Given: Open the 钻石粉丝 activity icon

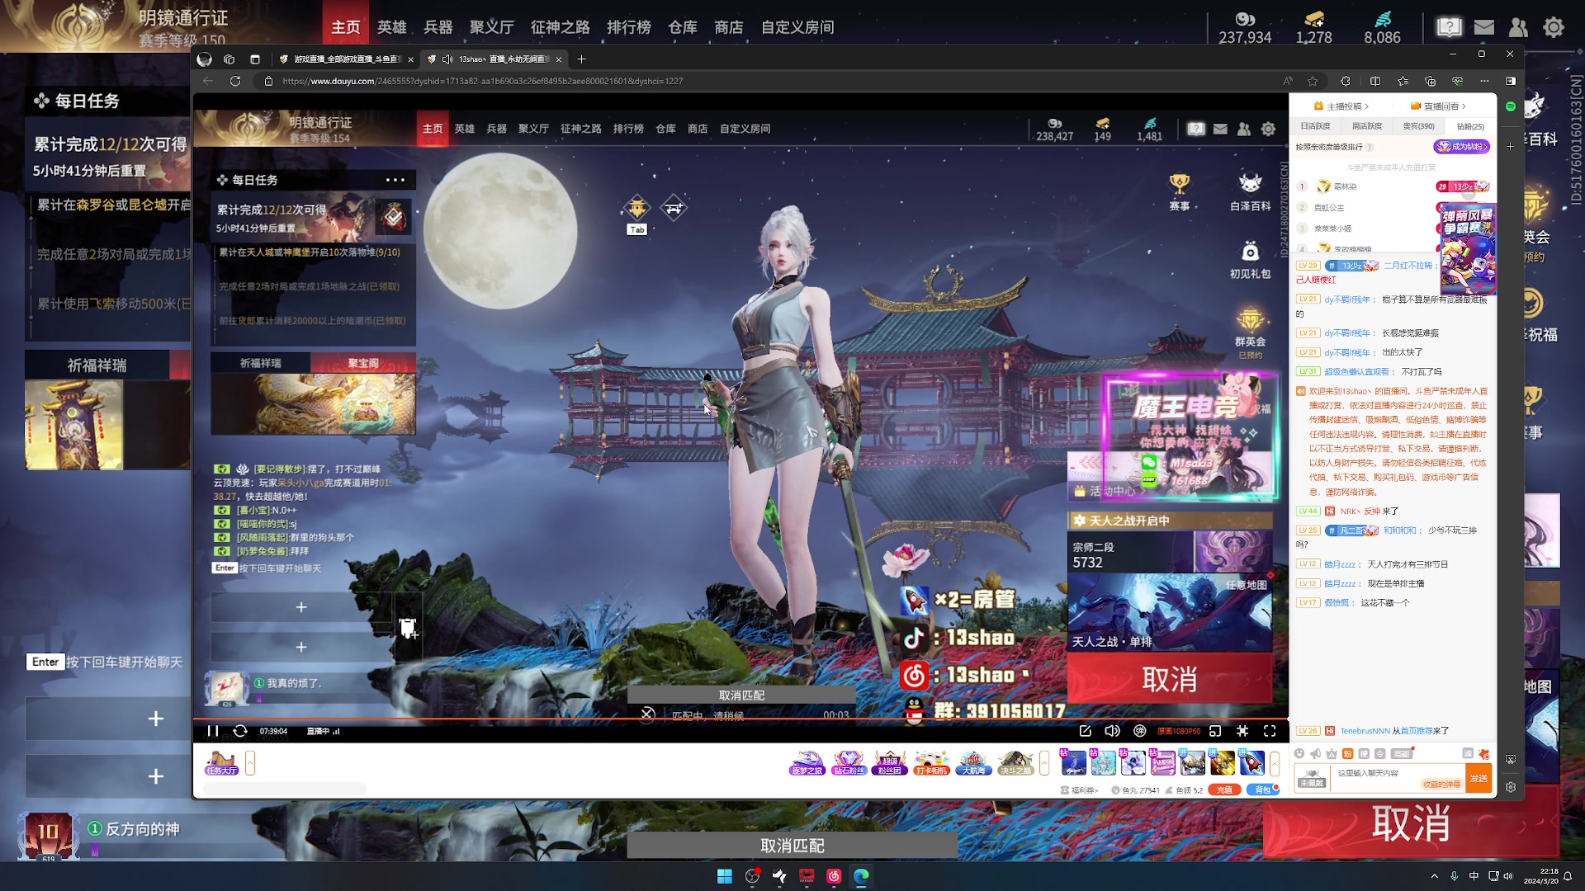Looking at the screenshot, I should (x=849, y=763).
